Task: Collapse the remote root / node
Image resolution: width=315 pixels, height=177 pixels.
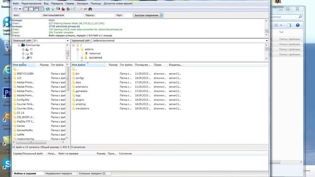Action: [x=73, y=45]
